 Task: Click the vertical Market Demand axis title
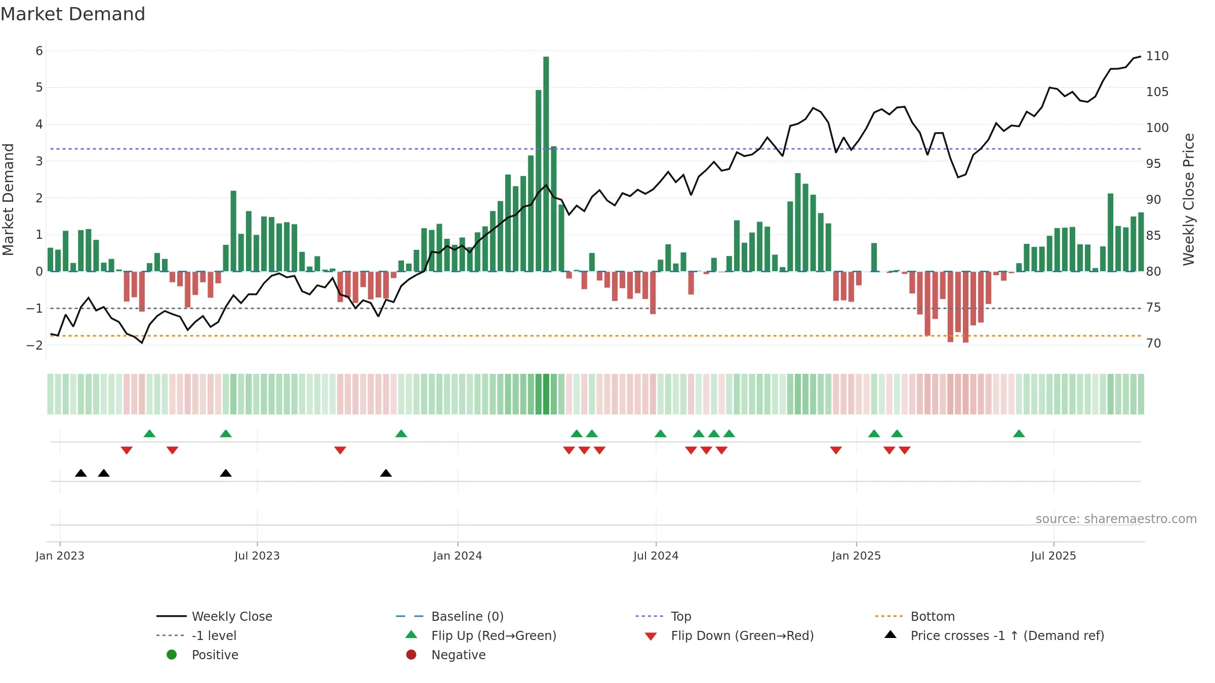click(x=8, y=199)
